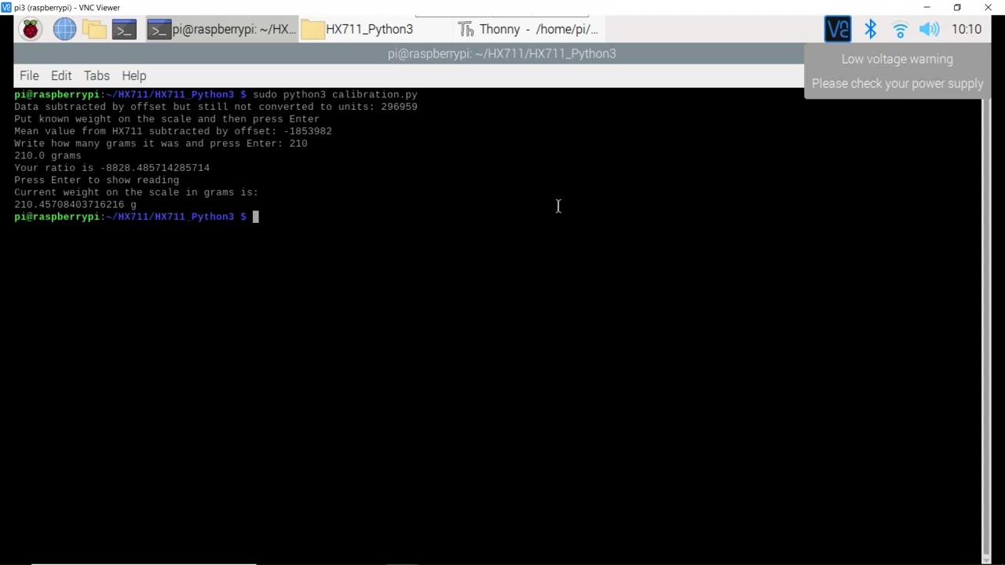This screenshot has height=565, width=1005.
Task: Click the 'Put known weight on the scale' line
Action: click(x=166, y=118)
